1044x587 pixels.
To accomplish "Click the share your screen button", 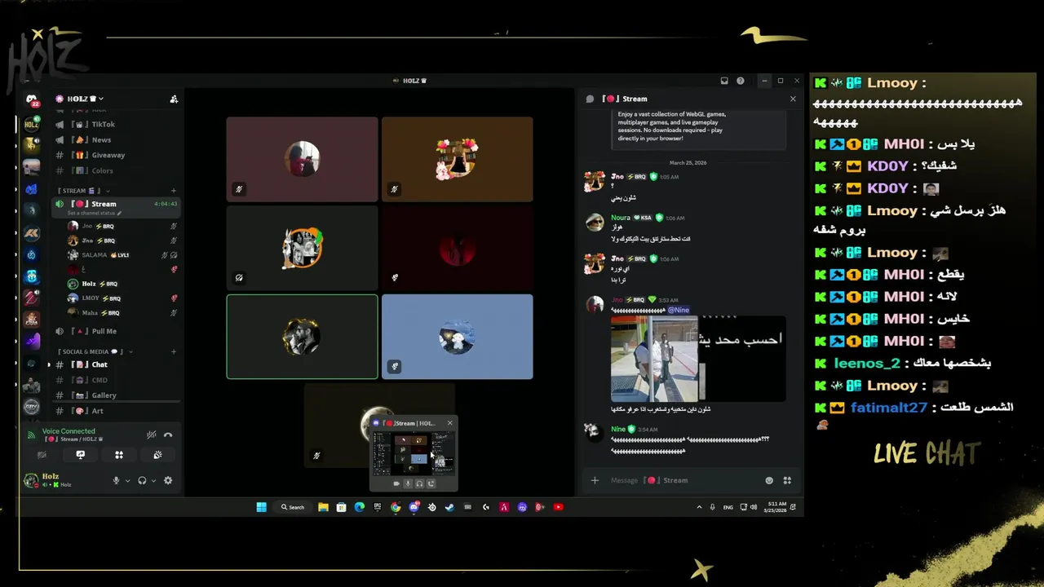I will click(80, 455).
